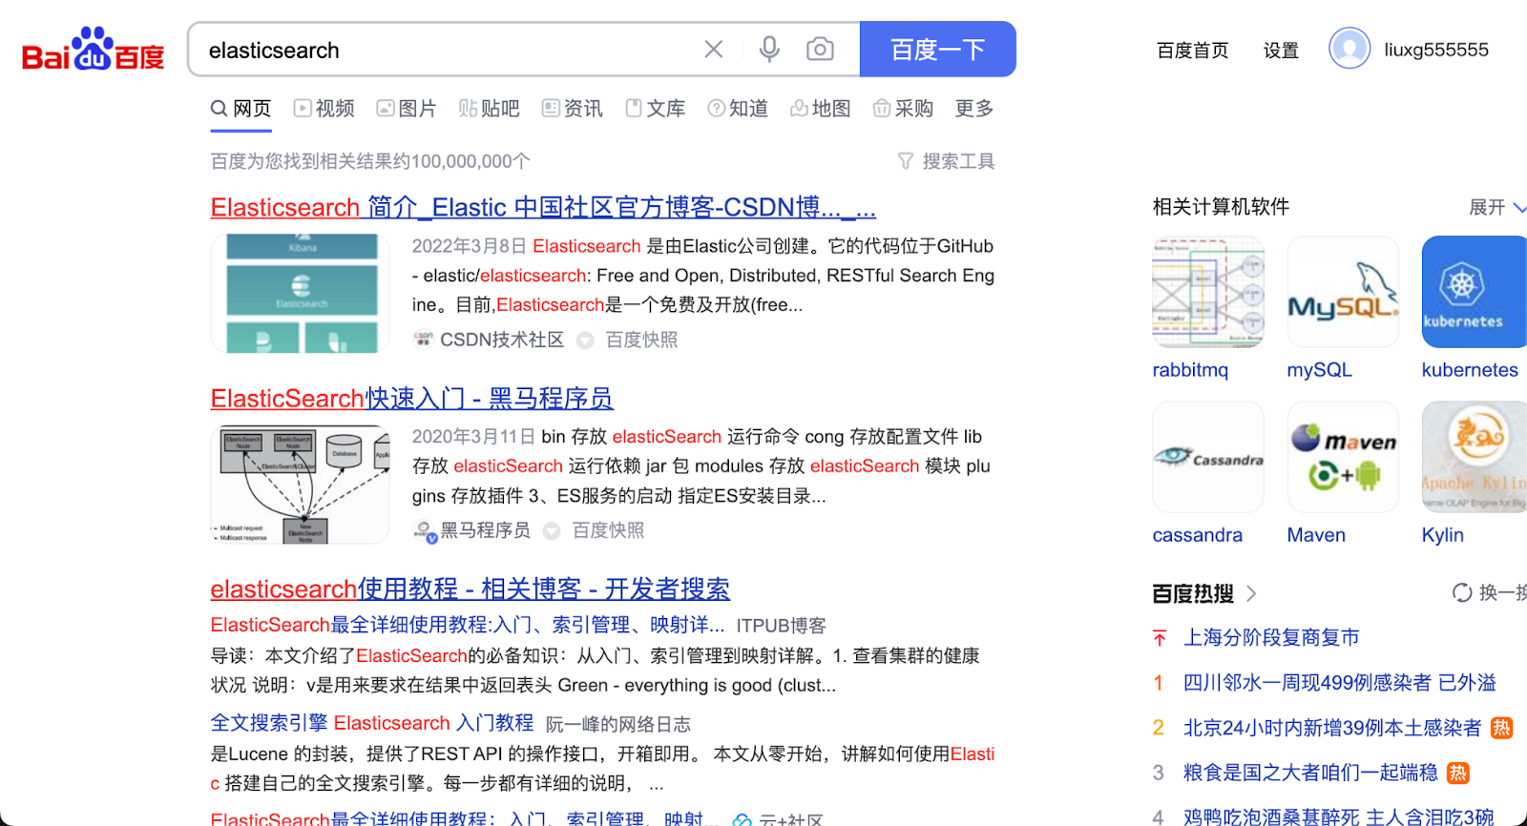This screenshot has height=826, width=1527.
Task: Open 百度热搜 heading link
Action: pos(1193,593)
